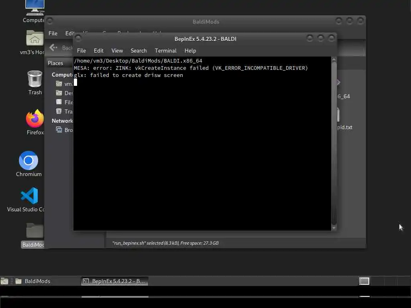Viewport: 411px width, 308px height.
Task: Click the terminal vertical scrollbar track
Action: [x=334, y=144]
